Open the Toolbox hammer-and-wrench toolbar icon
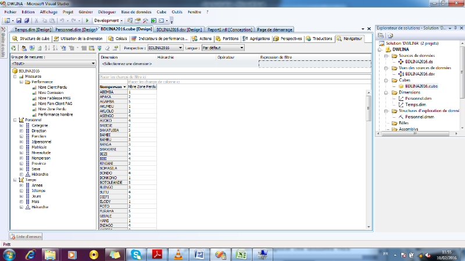The image size is (465, 261). [x=145, y=20]
